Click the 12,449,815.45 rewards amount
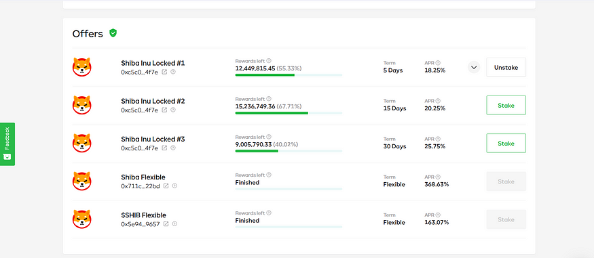The width and height of the screenshot is (594, 258). pos(255,68)
